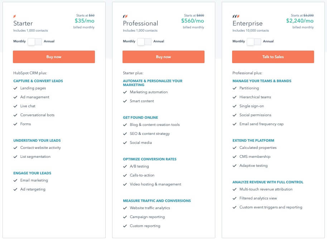
Task: Click the flame icon beside Starter plan
Action: pyautogui.click(x=15, y=16)
